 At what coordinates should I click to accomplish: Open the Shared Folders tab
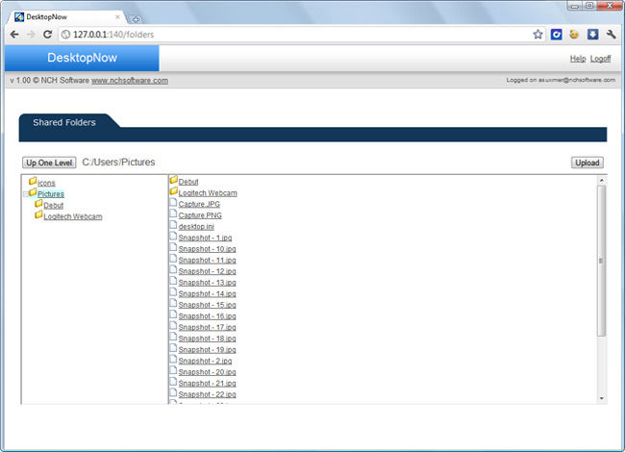coord(64,122)
